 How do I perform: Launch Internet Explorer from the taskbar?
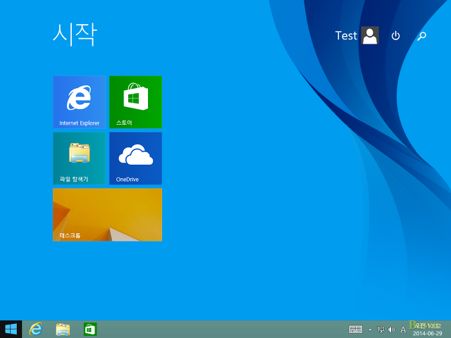(x=36, y=329)
